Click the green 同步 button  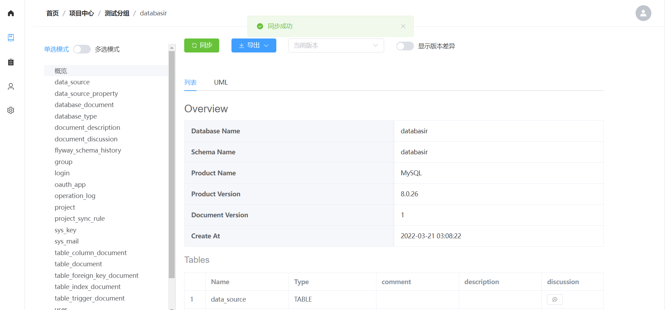coord(201,45)
